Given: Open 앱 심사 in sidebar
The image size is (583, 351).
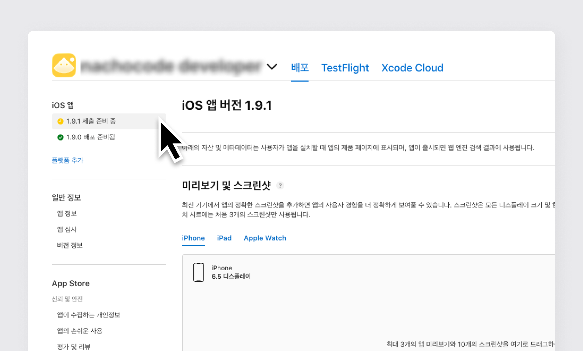Looking at the screenshot, I should [x=67, y=229].
